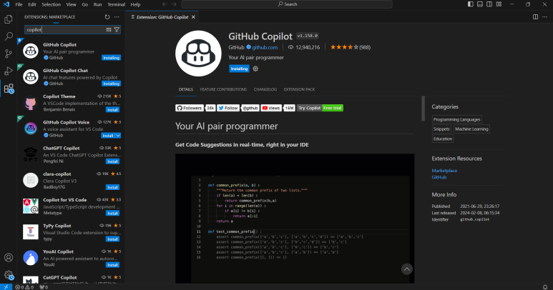This screenshot has width=553, height=290.
Task: Open the Manage gear in activity bar
Action: pos(9,275)
